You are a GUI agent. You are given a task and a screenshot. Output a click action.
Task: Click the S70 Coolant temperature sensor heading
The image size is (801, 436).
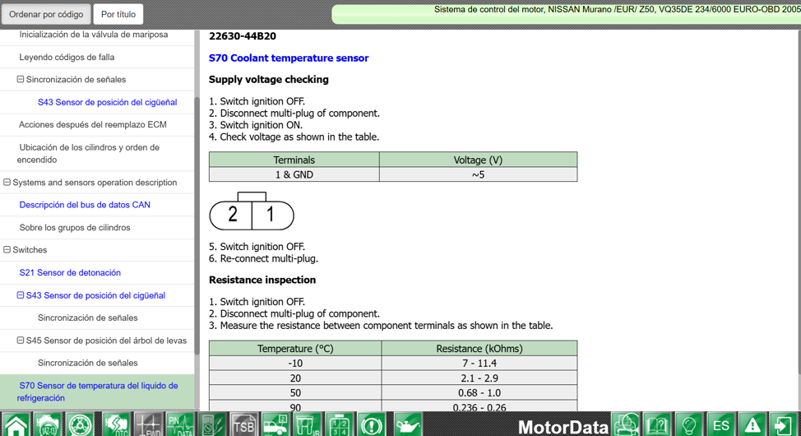(x=289, y=58)
